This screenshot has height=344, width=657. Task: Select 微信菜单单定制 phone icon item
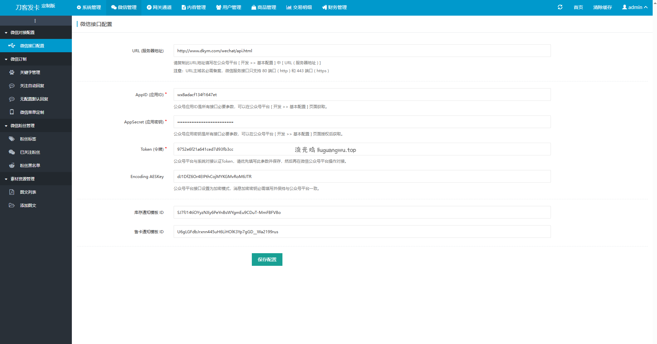[12, 112]
